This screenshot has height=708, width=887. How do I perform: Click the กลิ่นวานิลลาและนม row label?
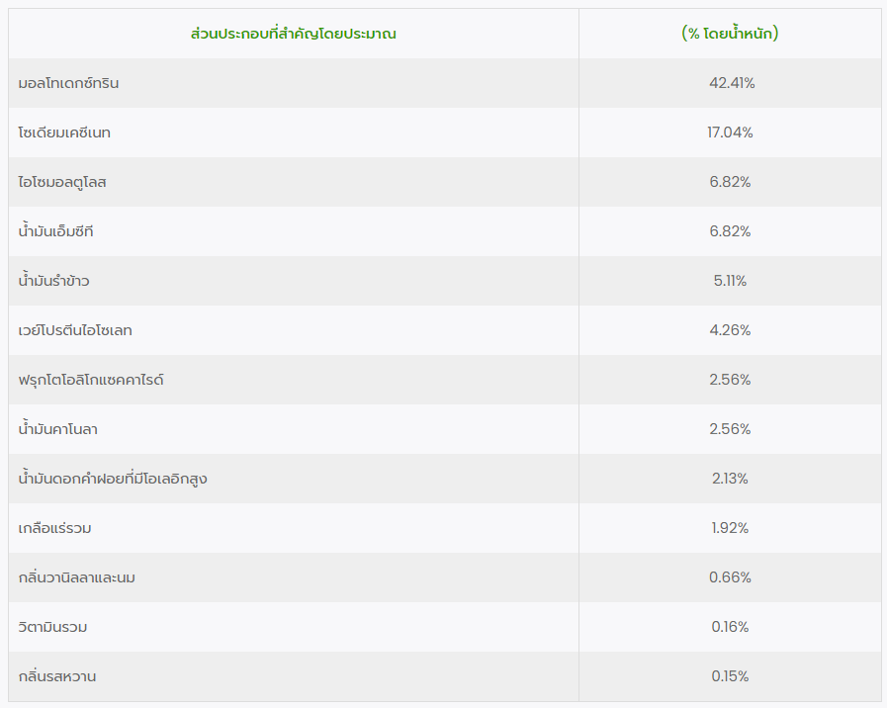(77, 577)
